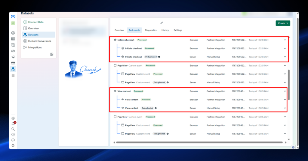This screenshot has height=161, width=308.
Task: Expand the first PageView Custom event row
Action: pos(285,66)
